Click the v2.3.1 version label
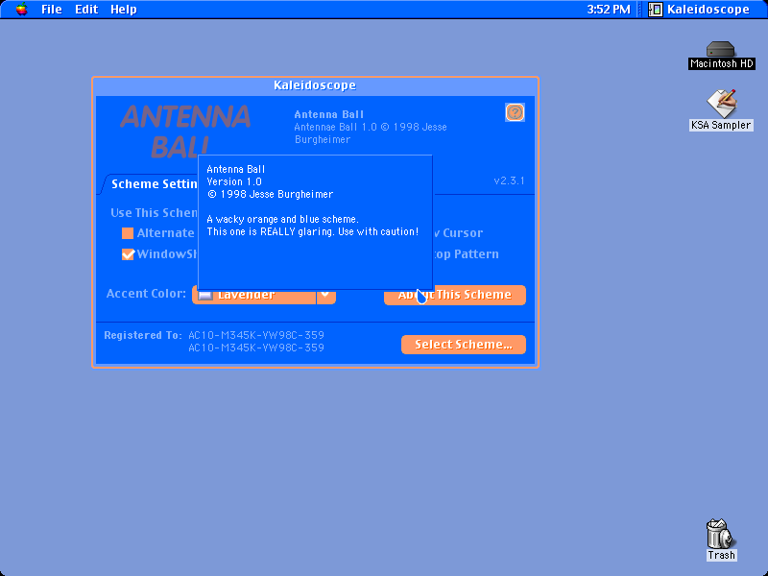This screenshot has height=576, width=768. pyautogui.click(x=509, y=180)
